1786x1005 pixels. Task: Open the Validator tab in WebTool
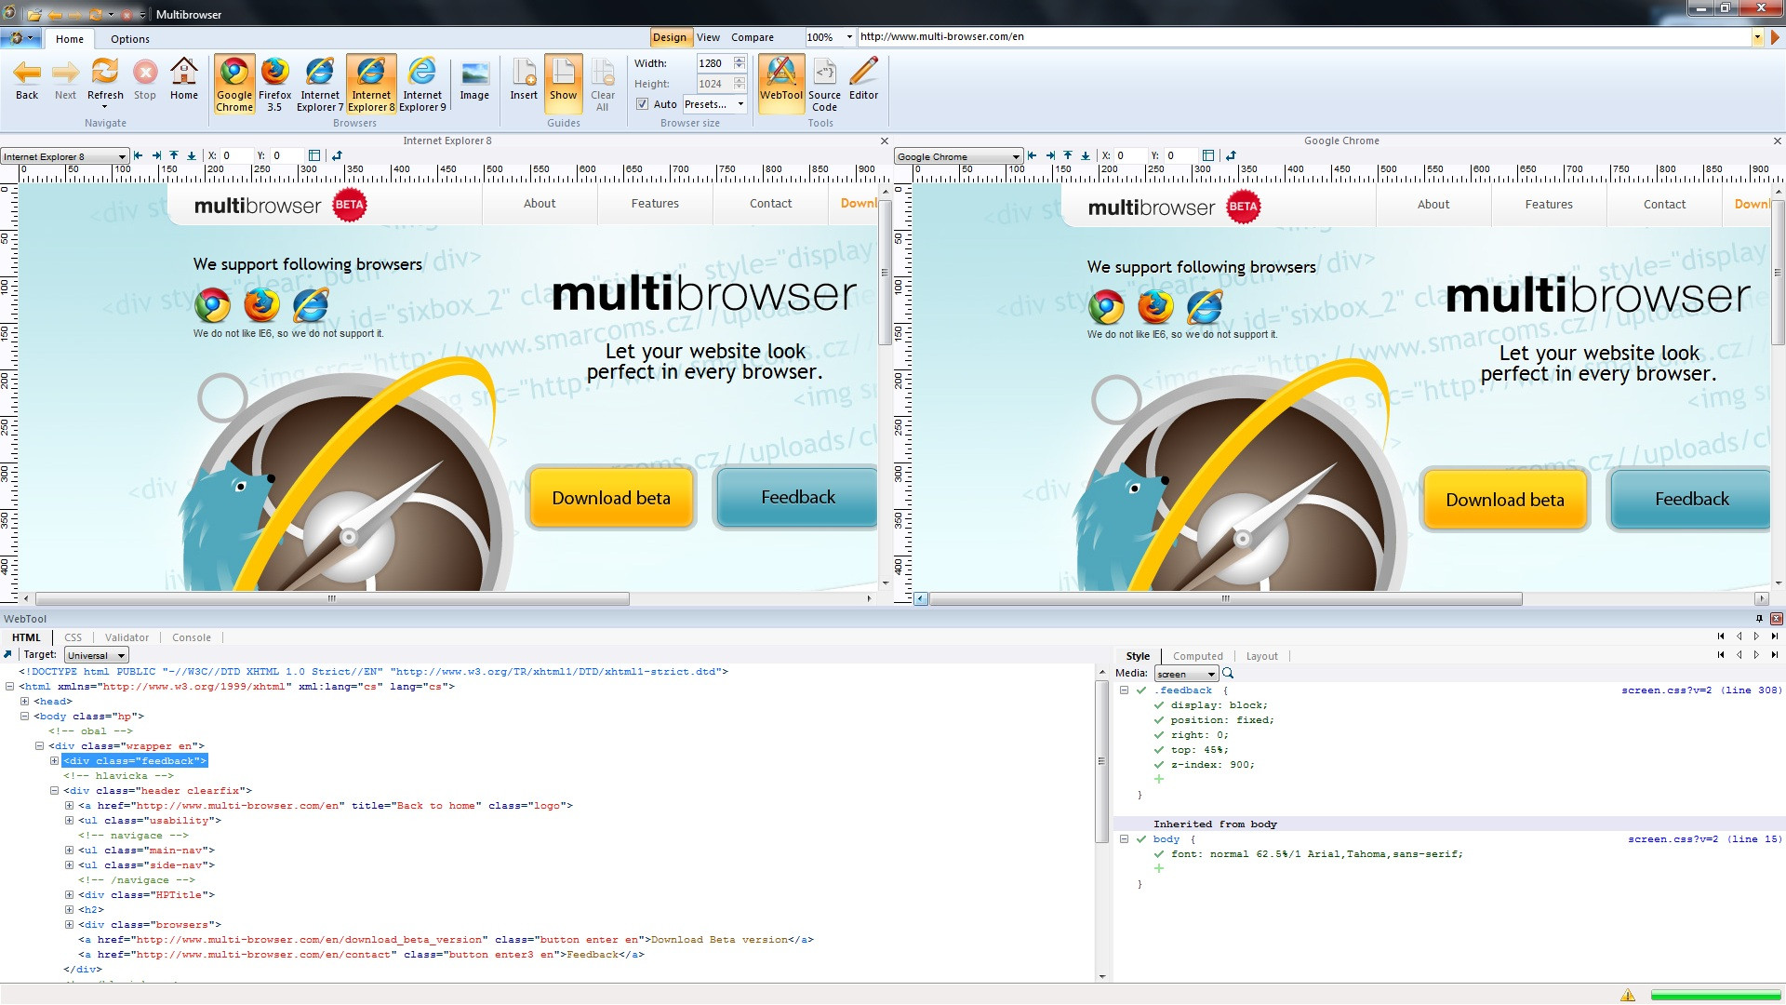coord(127,637)
